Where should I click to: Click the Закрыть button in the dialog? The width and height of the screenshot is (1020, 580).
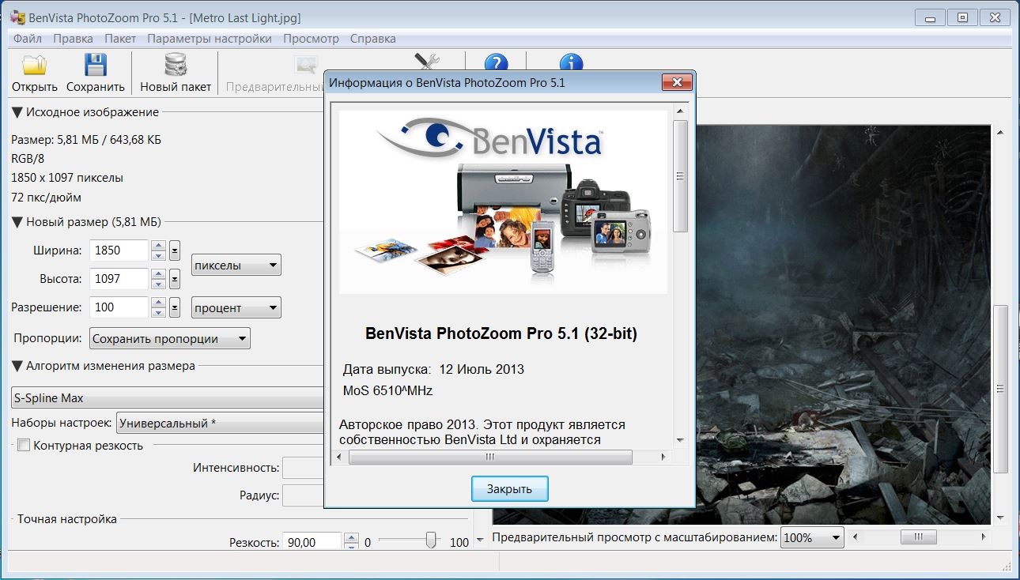[509, 489]
